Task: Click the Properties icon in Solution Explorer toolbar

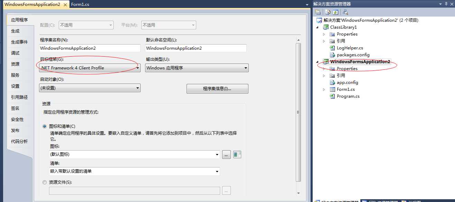Action: click(x=318, y=12)
